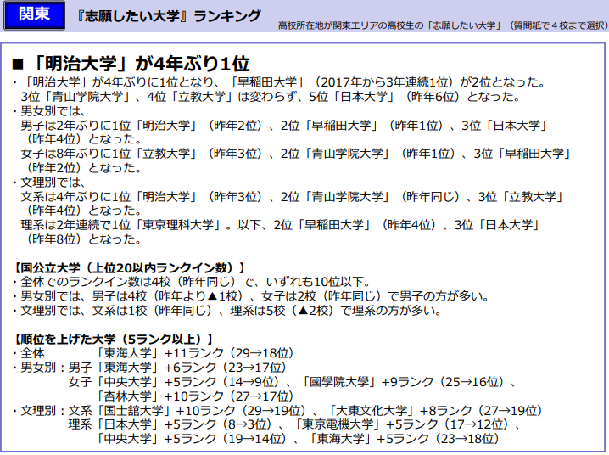Click the line 文系は4年ぶりに1位「明治大学」
Viewport: 609px width, 455px height.
coord(293,197)
